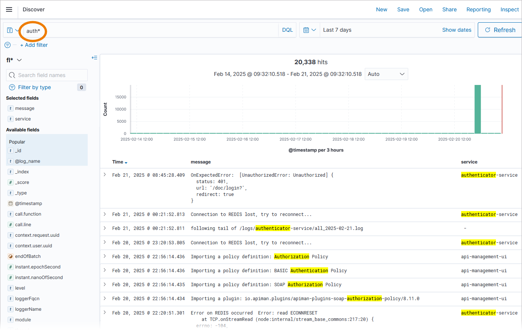The height and width of the screenshot is (330, 522).
Task: Click the saved query disk icon
Action: coord(10,30)
